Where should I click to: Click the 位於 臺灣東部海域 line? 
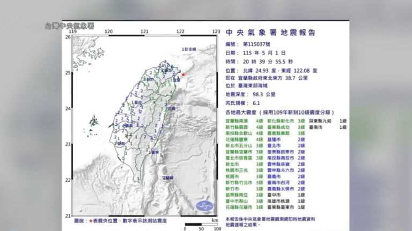pos(246,86)
